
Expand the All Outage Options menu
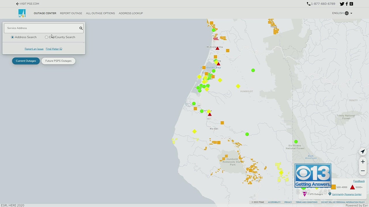pos(100,13)
